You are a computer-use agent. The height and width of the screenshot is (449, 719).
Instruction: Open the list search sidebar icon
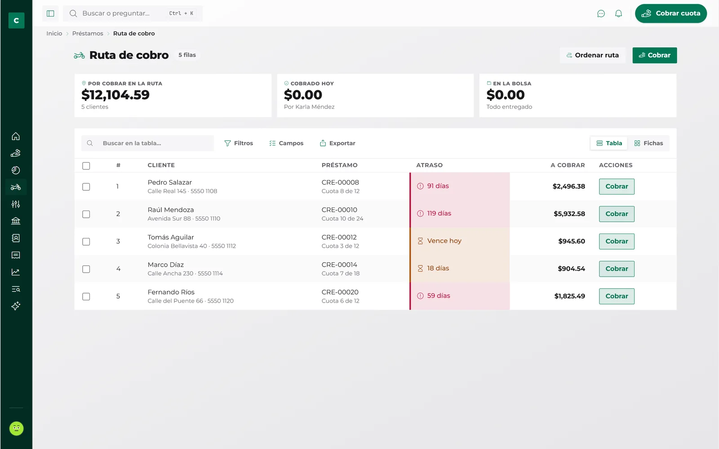pyautogui.click(x=16, y=289)
